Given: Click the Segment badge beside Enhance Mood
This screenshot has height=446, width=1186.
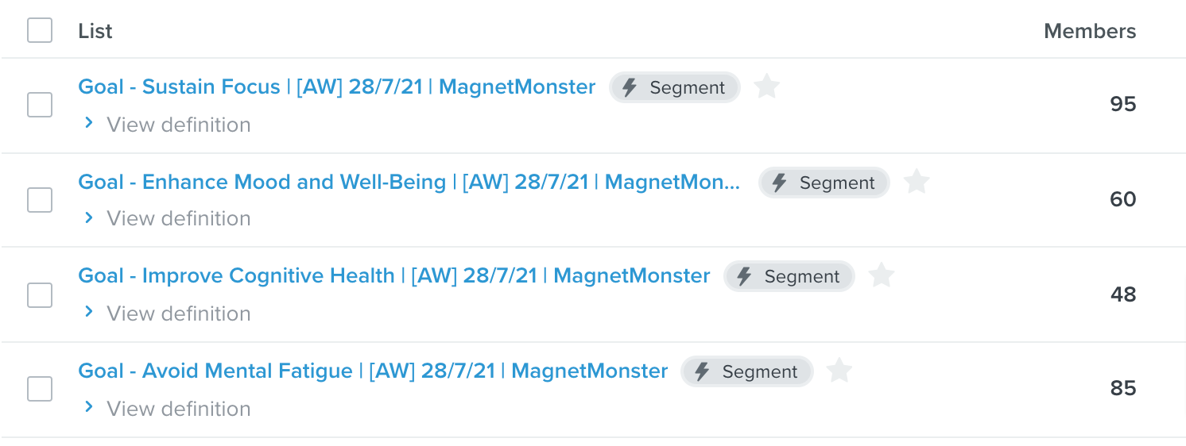Looking at the screenshot, I should click(824, 183).
